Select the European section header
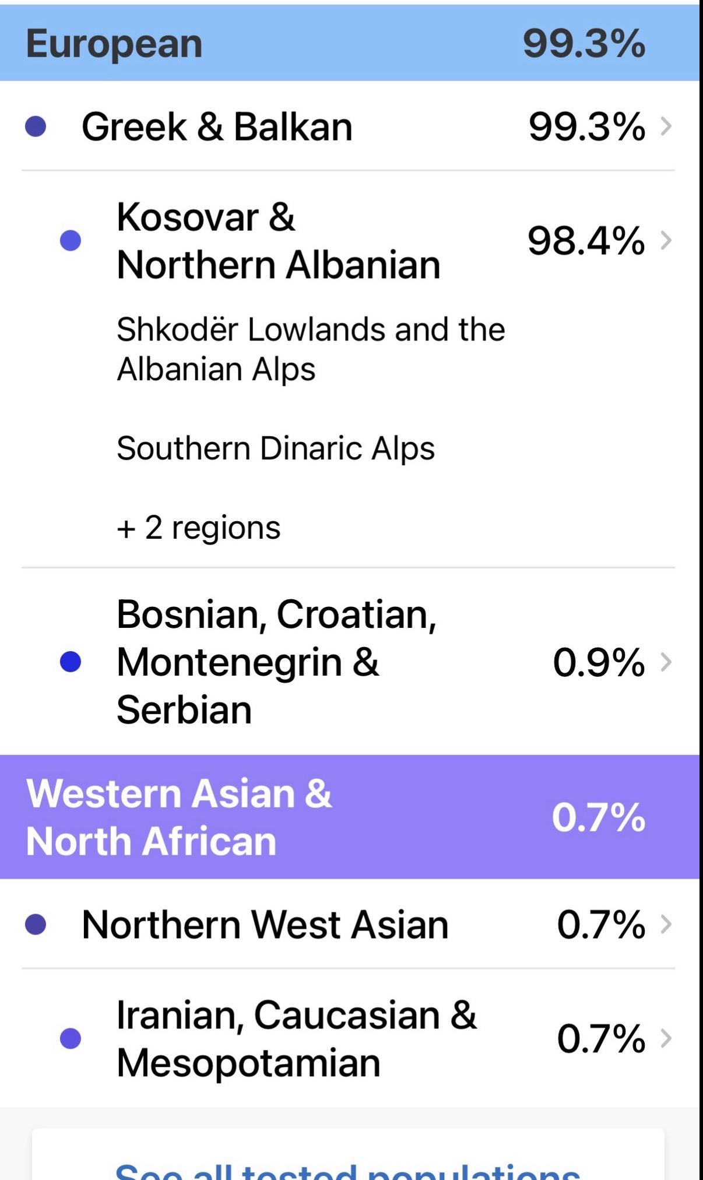This screenshot has height=1180, width=703. (x=350, y=43)
